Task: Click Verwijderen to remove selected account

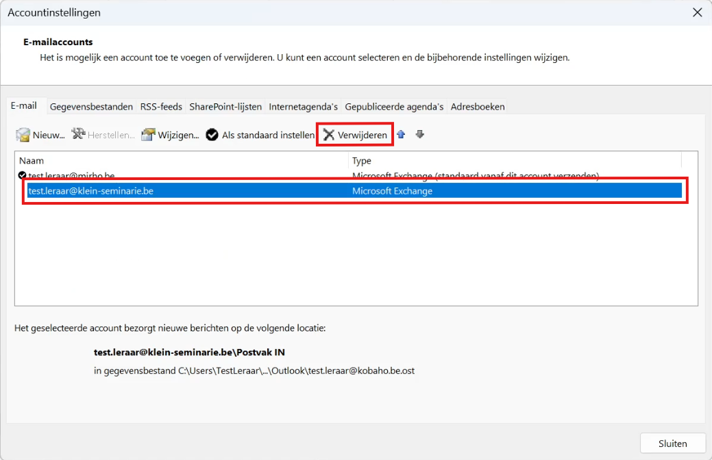Action: (x=355, y=135)
